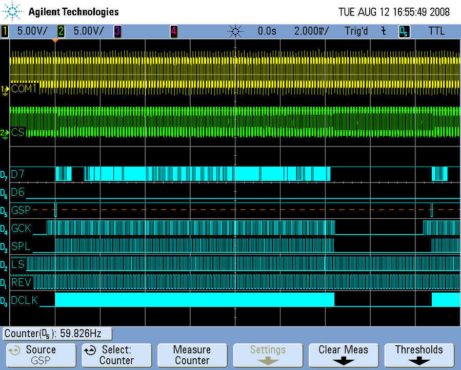Select the DCLK digital channel label
Viewport: 461px width, 370px height.
(24, 300)
